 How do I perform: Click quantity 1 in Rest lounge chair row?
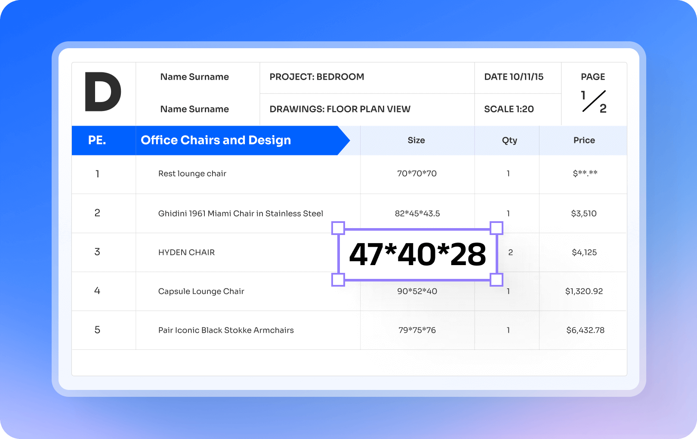(508, 173)
